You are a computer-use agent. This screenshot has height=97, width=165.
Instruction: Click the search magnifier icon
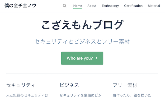(x=65, y=6)
